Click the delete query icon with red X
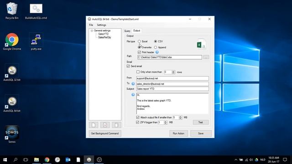Screen dimensions: 292x164 pyautogui.click(x=105, y=125)
